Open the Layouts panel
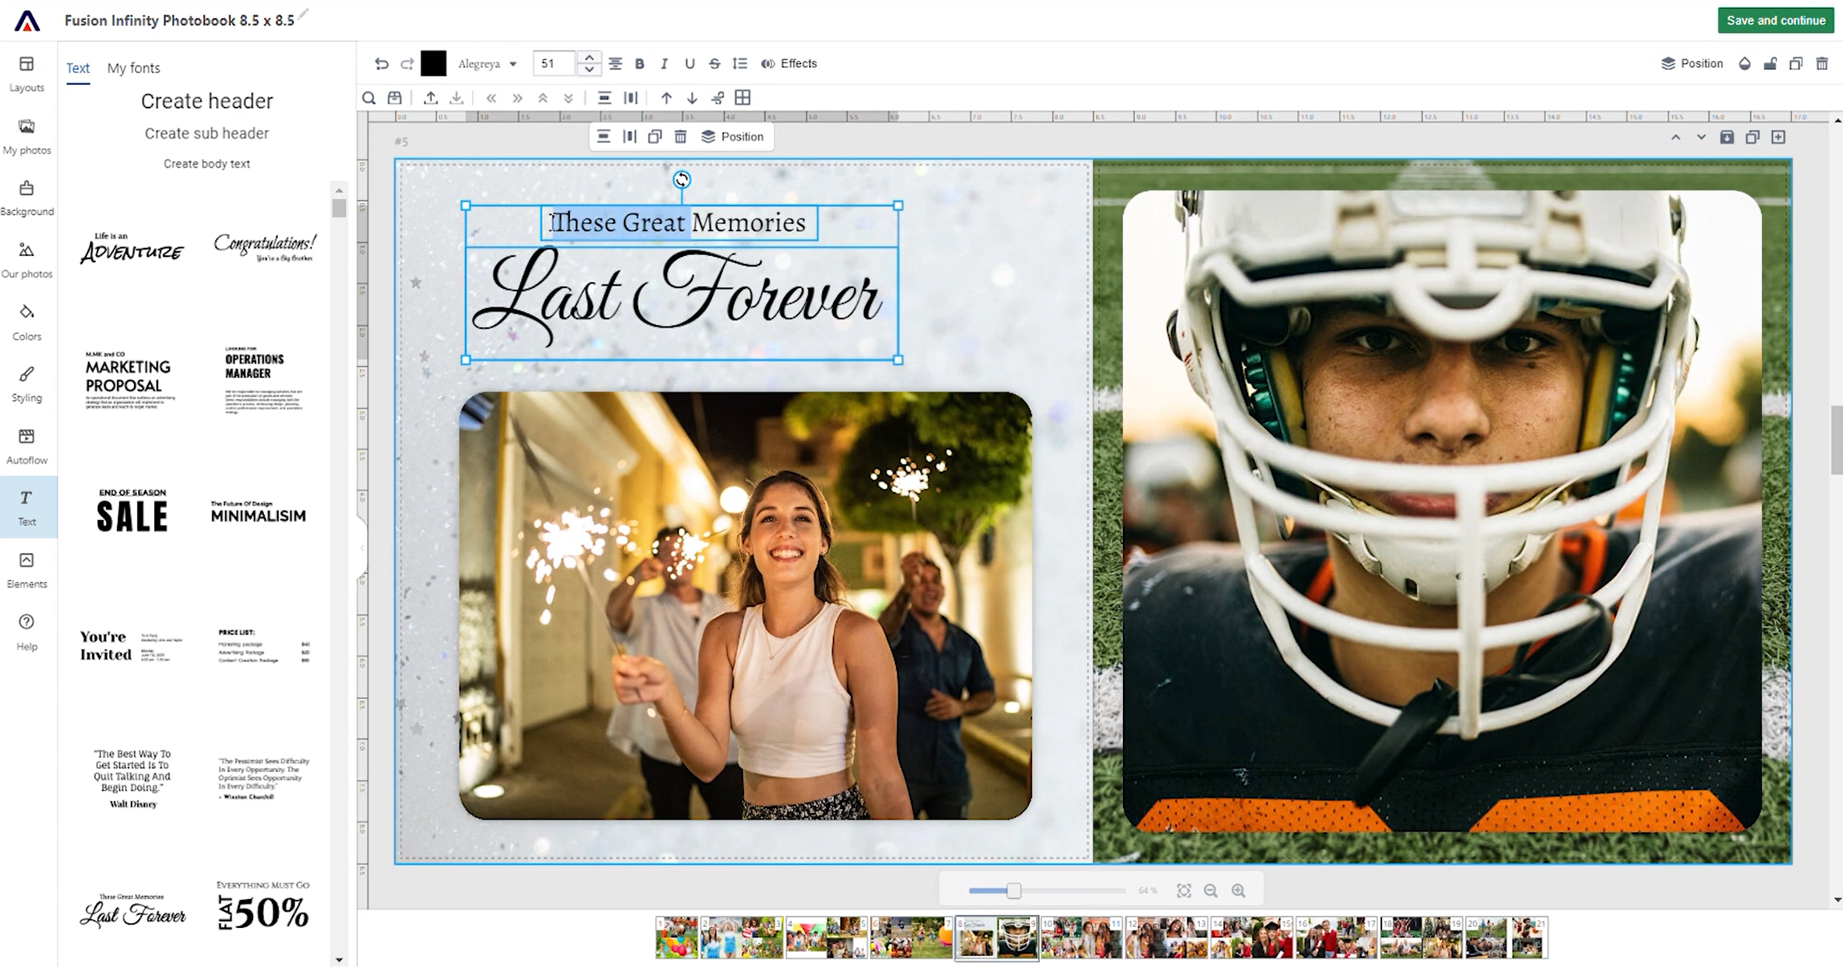 tap(26, 73)
